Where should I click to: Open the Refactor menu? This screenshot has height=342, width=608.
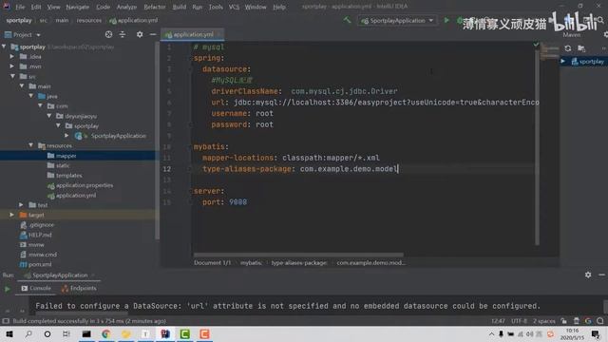click(154, 7)
